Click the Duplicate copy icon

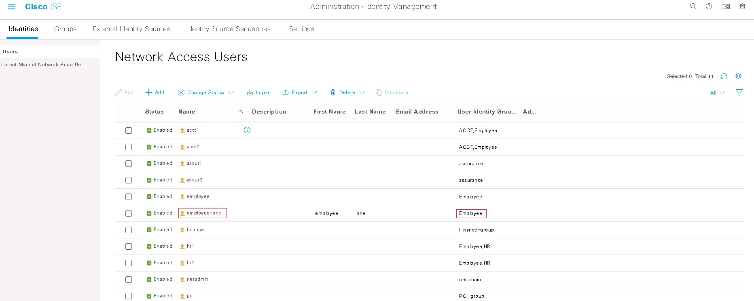pyautogui.click(x=379, y=93)
